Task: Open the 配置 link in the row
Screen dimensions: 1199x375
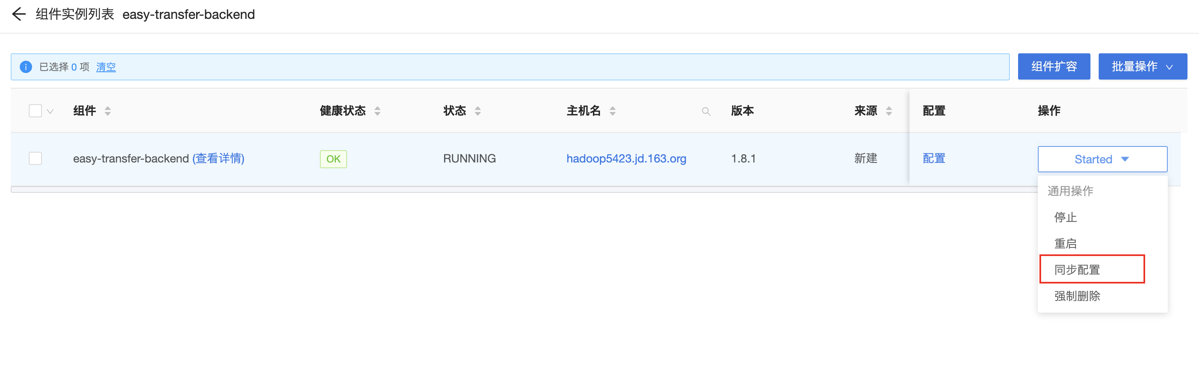Action: click(x=934, y=158)
